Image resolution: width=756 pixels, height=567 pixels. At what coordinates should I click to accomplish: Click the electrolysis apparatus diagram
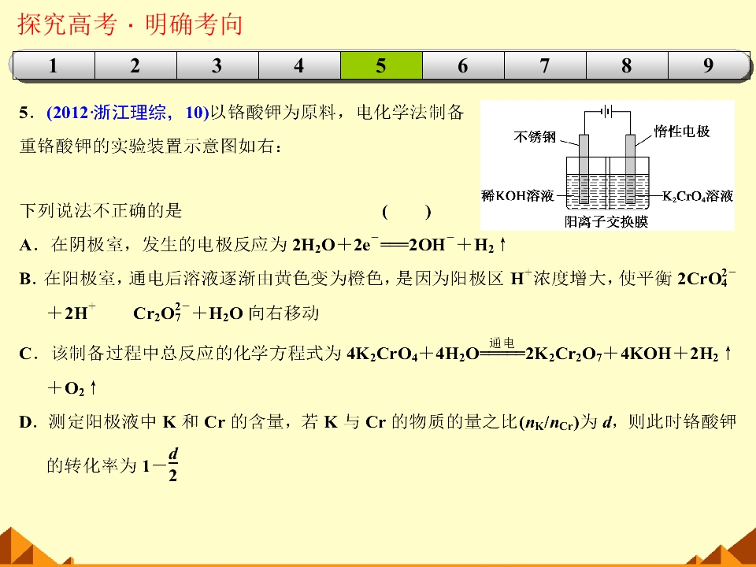[607, 165]
